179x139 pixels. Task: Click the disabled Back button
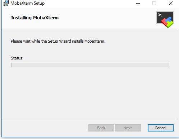click(101, 128)
